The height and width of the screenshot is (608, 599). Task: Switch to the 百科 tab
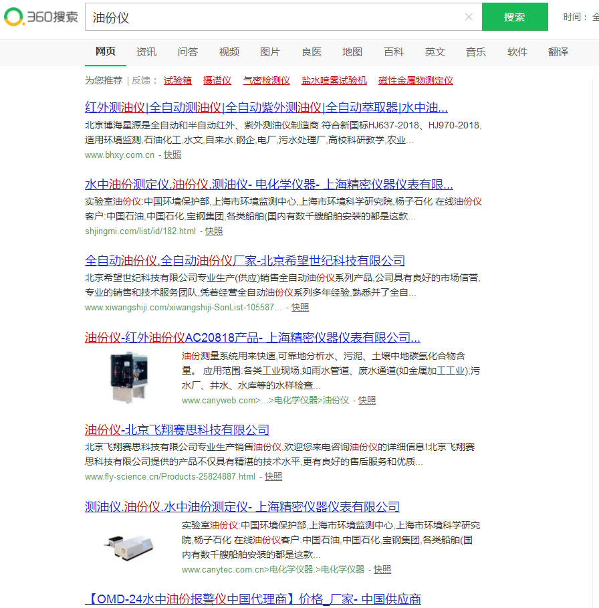pos(394,52)
